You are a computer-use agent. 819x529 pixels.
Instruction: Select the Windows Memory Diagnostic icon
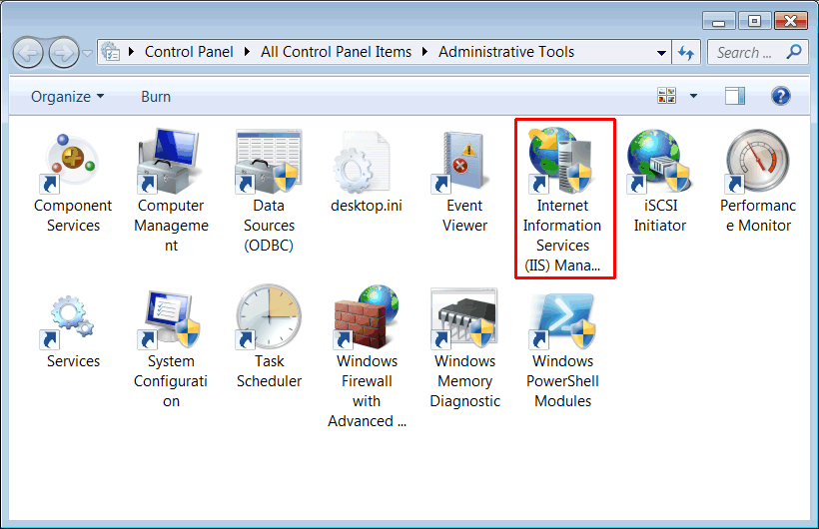pos(463,318)
